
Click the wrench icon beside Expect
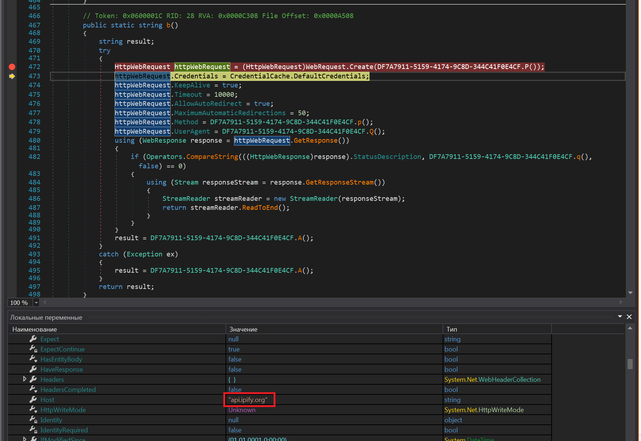point(33,339)
